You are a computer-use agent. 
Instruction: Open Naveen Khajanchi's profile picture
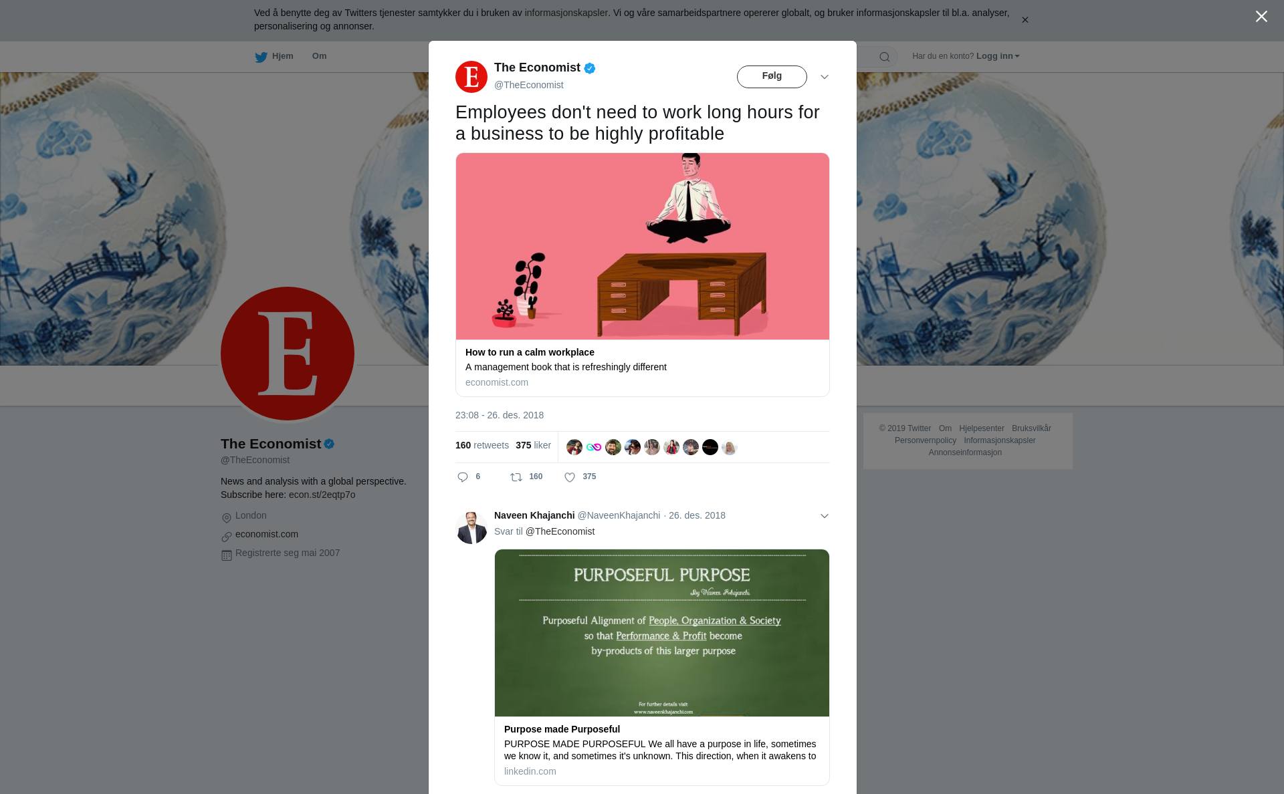pyautogui.click(x=471, y=528)
